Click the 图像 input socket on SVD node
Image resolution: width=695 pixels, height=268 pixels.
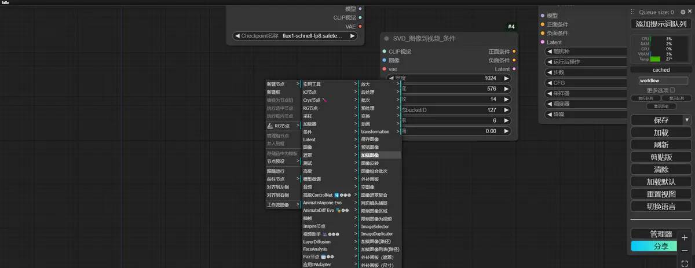[x=384, y=60]
